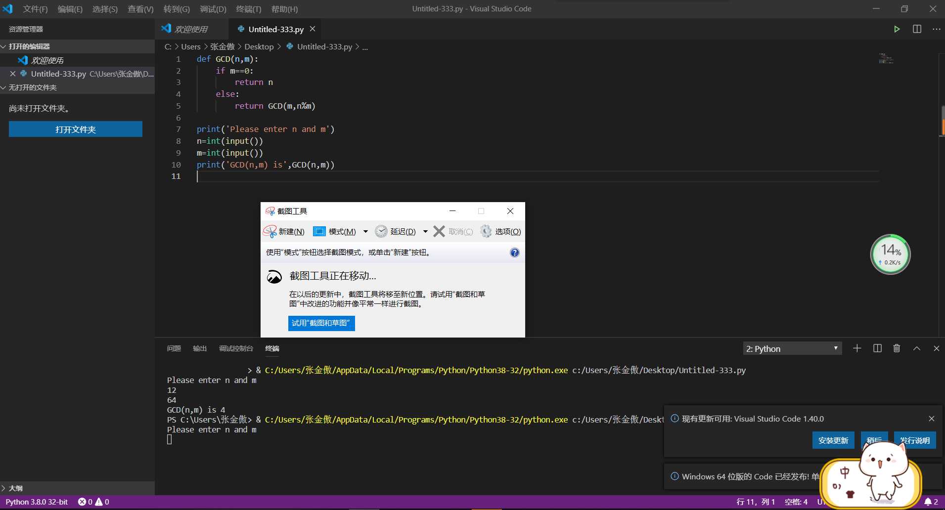
Task: Open the terminal selector '2: Python' dropdown
Action: tap(793, 348)
